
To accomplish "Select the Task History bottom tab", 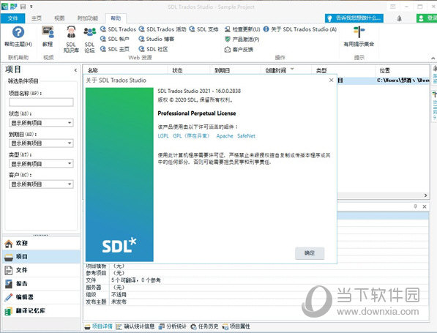I will 204,326.
